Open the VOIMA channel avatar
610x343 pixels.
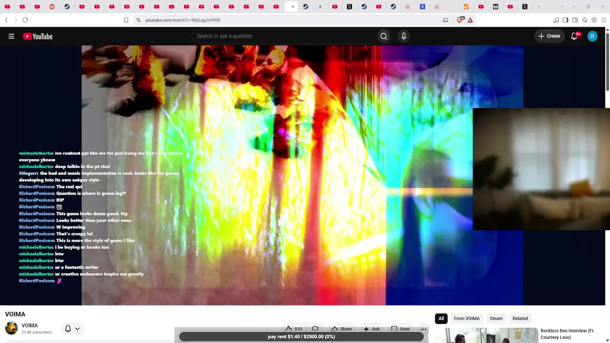(11, 328)
